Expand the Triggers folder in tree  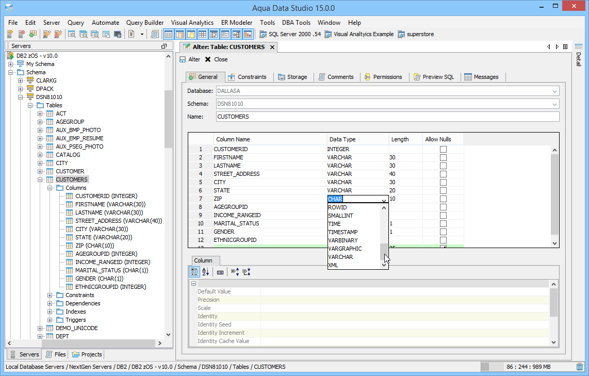click(50, 320)
